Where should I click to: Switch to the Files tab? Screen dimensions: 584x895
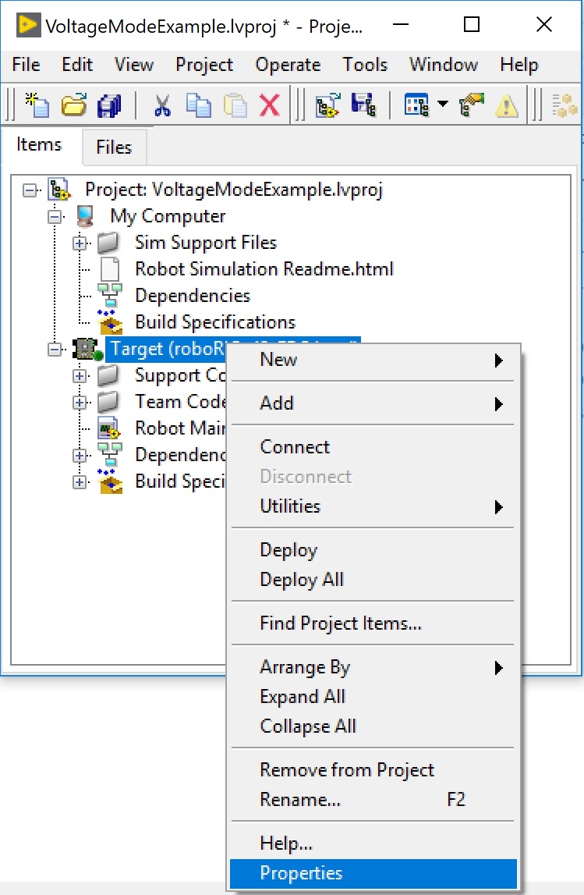pyautogui.click(x=114, y=147)
